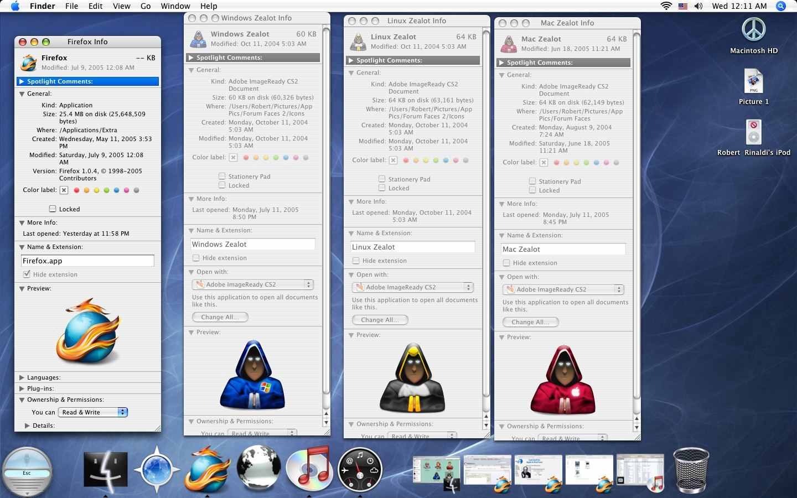This screenshot has height=498, width=797.
Task: Uncheck Hide extension in Firefox Info
Action: 26,274
